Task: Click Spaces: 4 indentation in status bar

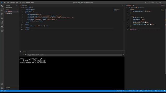Action: (125, 91)
